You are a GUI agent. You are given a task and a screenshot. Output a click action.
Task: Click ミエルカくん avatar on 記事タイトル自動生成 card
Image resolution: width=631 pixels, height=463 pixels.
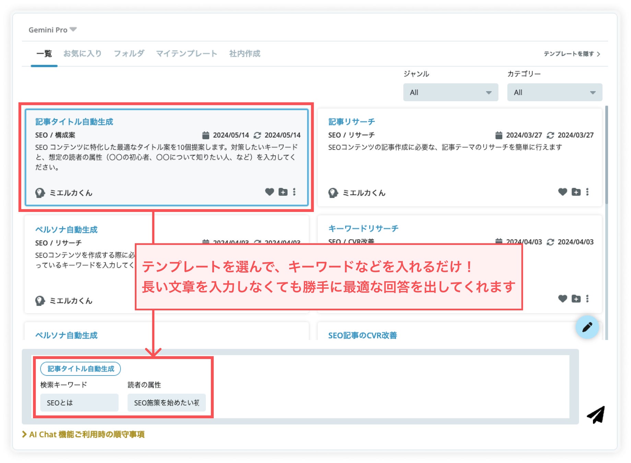40,193
